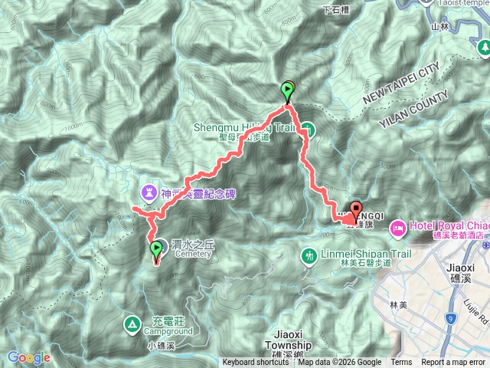This screenshot has width=490, height=368.
Task: Open the Linmei Shipan Trail hiker icon
Action: 309,257
